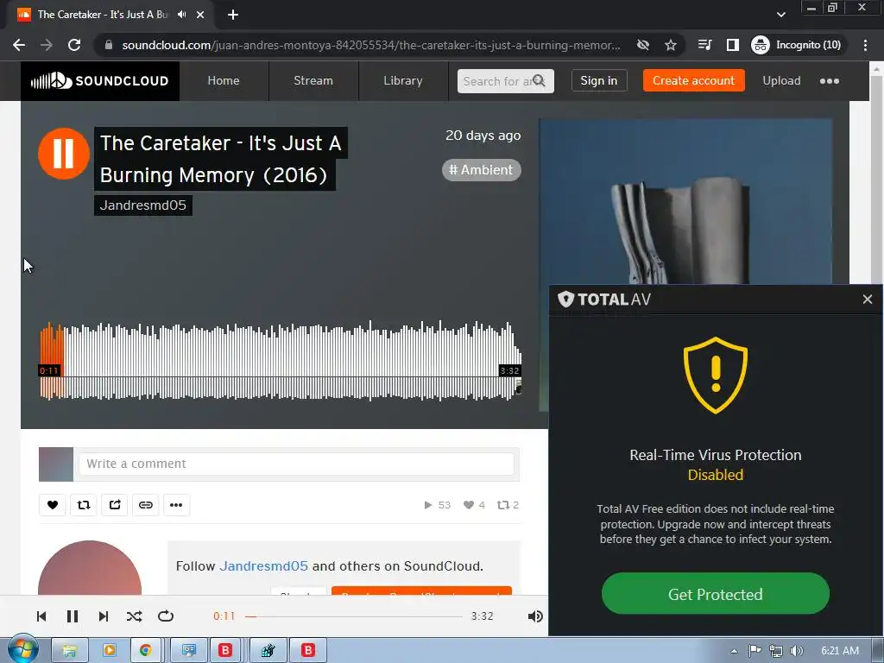This screenshot has height=663, width=884.
Task: Share the track
Action: [115, 504]
